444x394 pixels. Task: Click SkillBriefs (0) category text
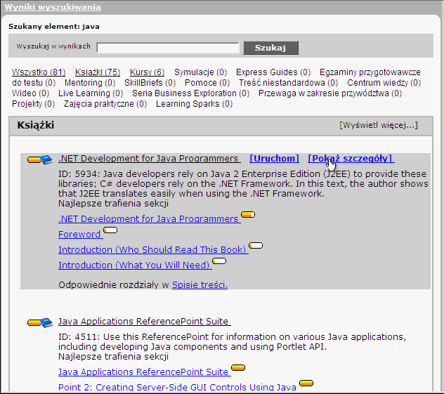point(150,83)
